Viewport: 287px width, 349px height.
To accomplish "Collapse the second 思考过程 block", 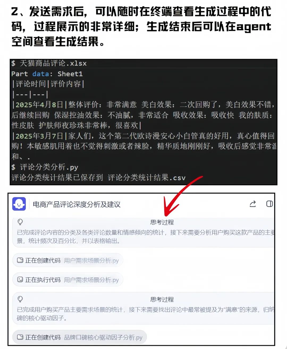I will pos(162,300).
